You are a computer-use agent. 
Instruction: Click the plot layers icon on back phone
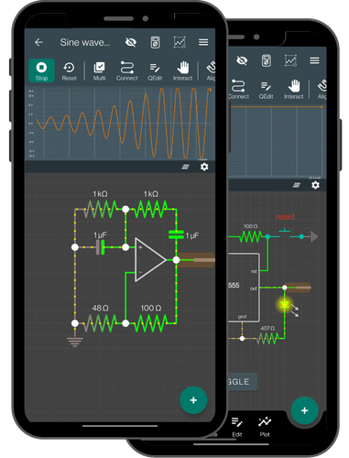click(x=297, y=185)
